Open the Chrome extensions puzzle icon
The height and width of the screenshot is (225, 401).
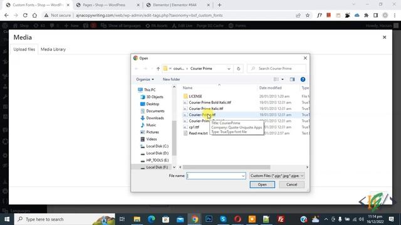tap(366, 15)
